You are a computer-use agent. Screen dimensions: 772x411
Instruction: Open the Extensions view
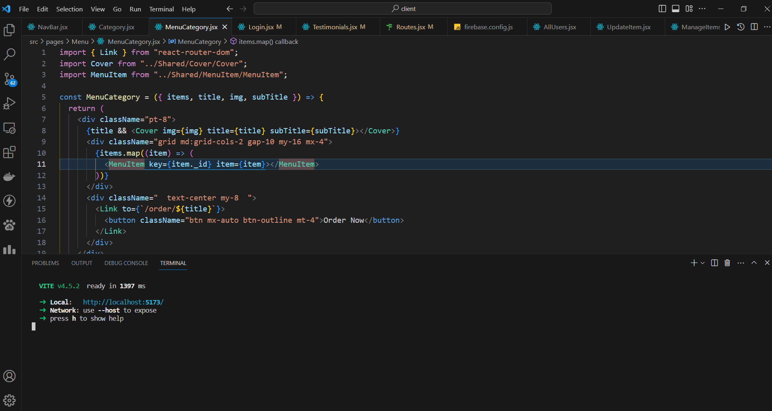pyautogui.click(x=9, y=152)
